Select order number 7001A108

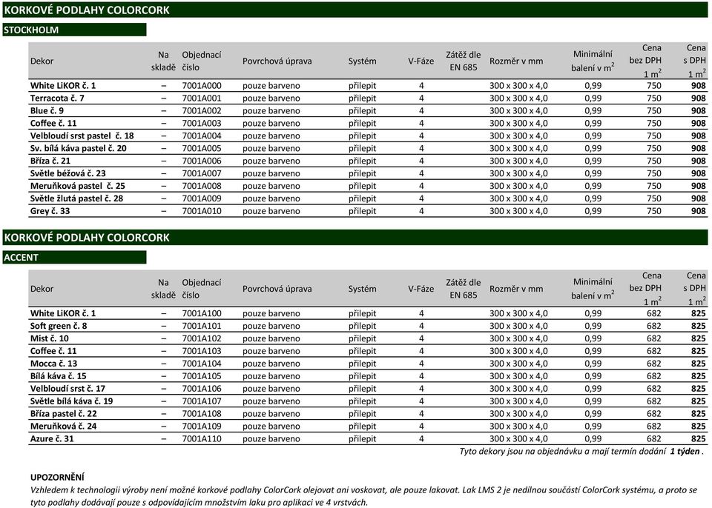coord(202,414)
